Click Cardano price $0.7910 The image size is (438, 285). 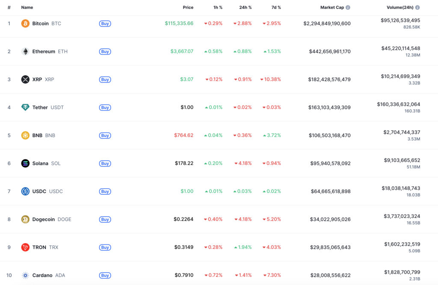click(x=184, y=275)
